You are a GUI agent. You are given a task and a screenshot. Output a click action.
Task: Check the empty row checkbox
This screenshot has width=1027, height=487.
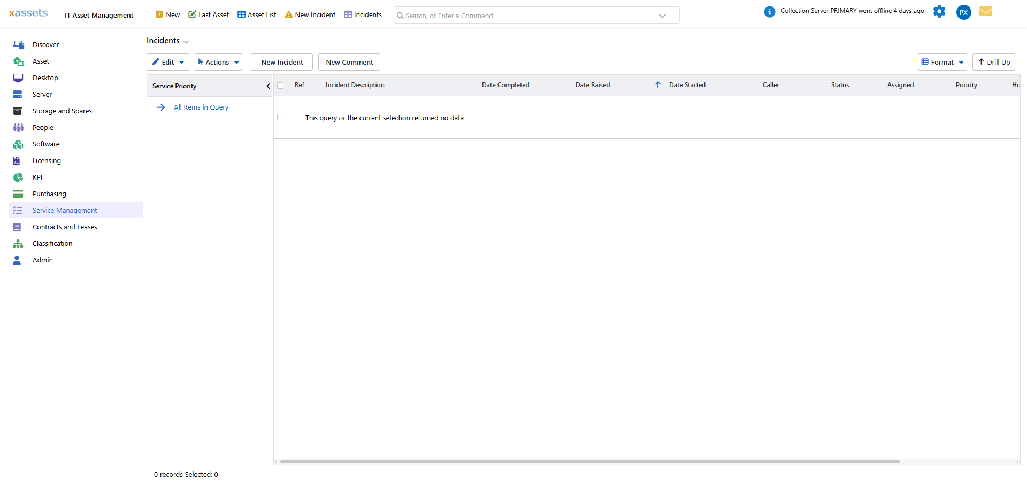[280, 117]
